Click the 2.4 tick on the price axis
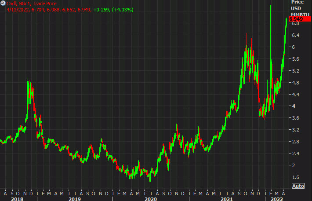The height and width of the screenshot is (201, 312). coord(295,153)
